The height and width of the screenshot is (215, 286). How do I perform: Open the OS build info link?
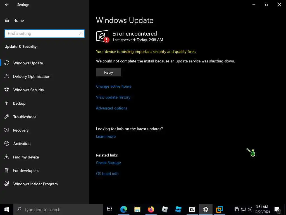(x=107, y=174)
